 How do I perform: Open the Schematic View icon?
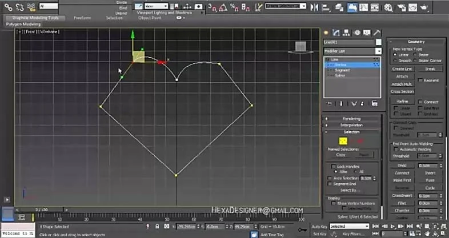coord(375,7)
